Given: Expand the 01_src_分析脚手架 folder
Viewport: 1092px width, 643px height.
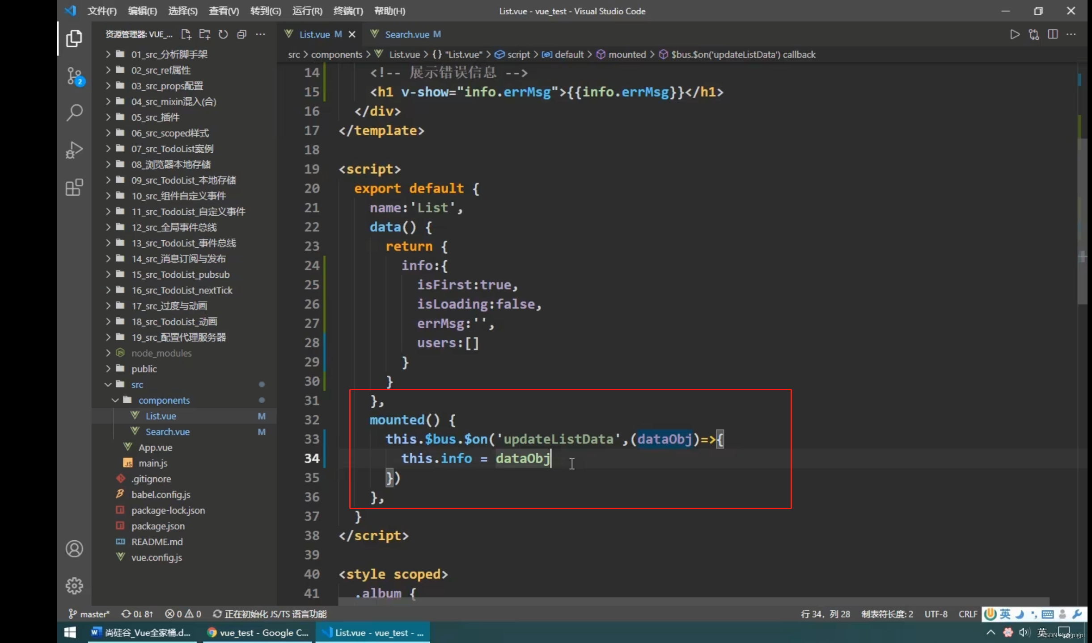Looking at the screenshot, I should click(x=184, y=54).
